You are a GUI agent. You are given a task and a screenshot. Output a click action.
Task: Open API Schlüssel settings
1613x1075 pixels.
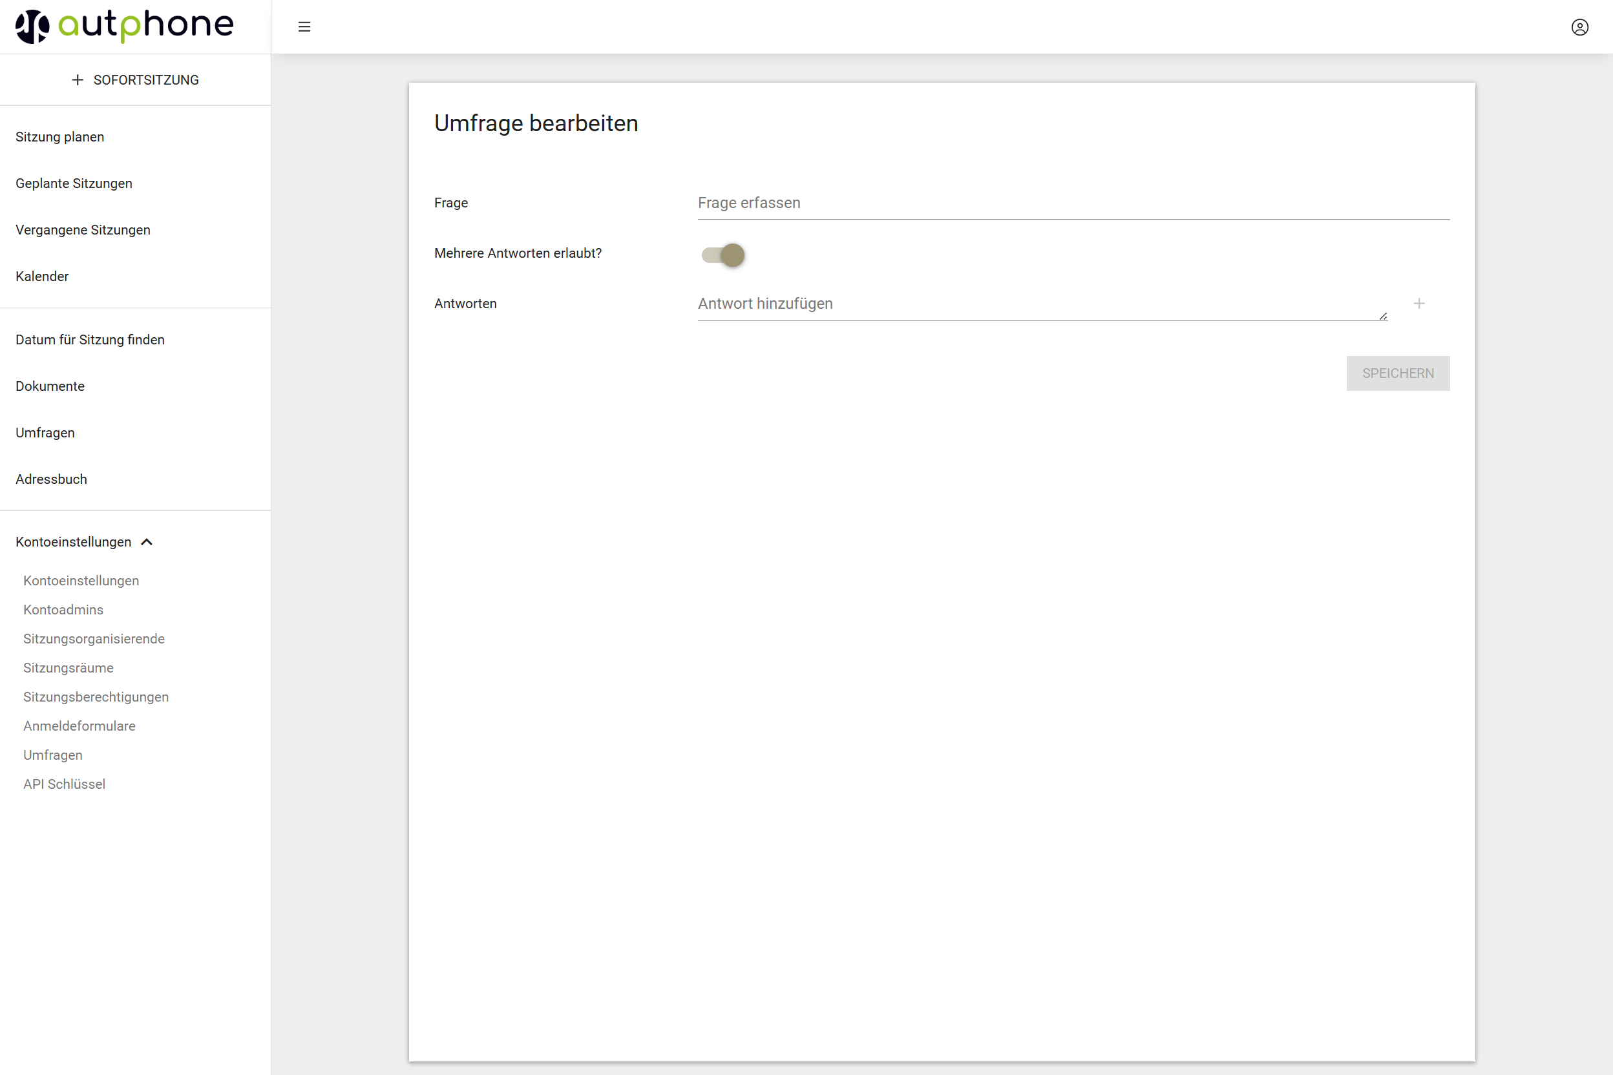[64, 784]
